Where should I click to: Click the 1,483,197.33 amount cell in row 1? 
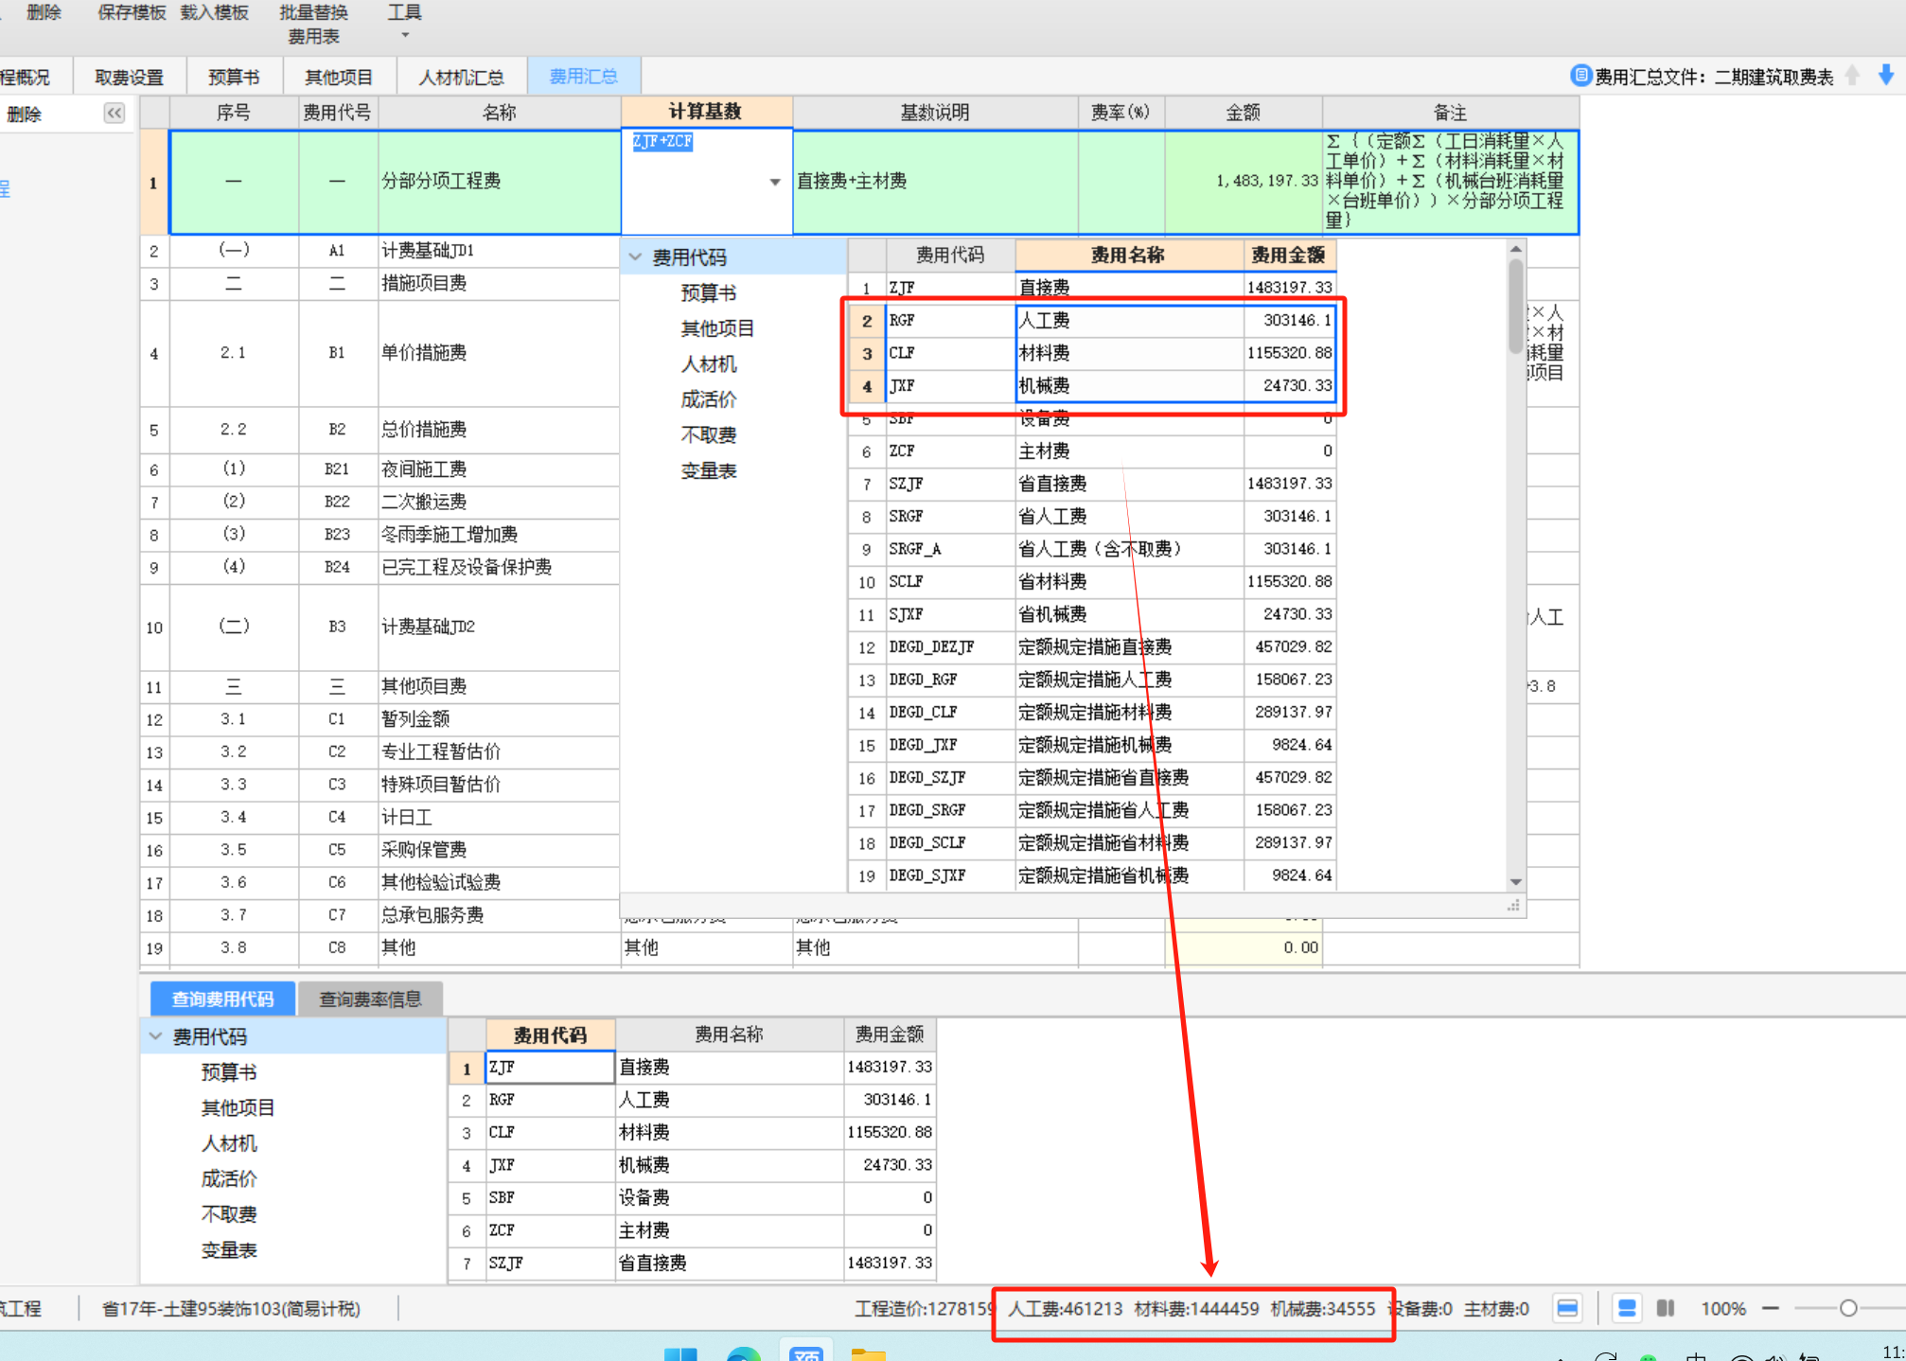pyautogui.click(x=1244, y=182)
